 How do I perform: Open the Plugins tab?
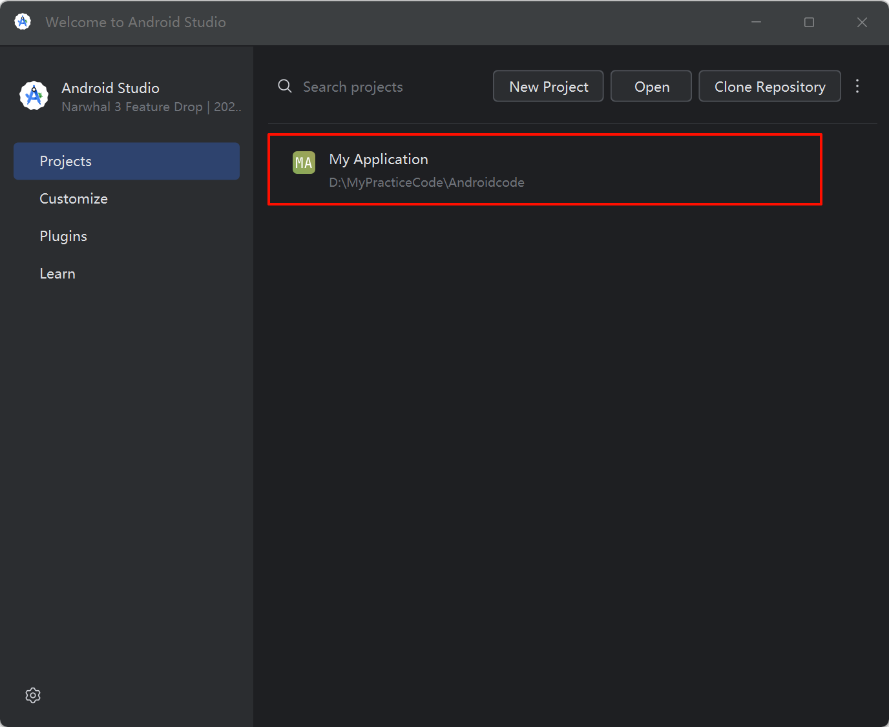pyautogui.click(x=127, y=236)
